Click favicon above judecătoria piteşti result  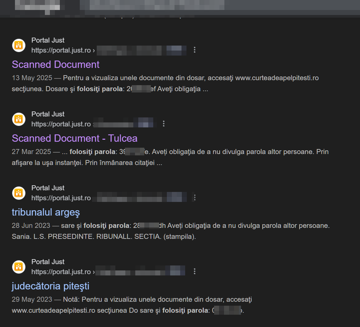tap(19, 267)
